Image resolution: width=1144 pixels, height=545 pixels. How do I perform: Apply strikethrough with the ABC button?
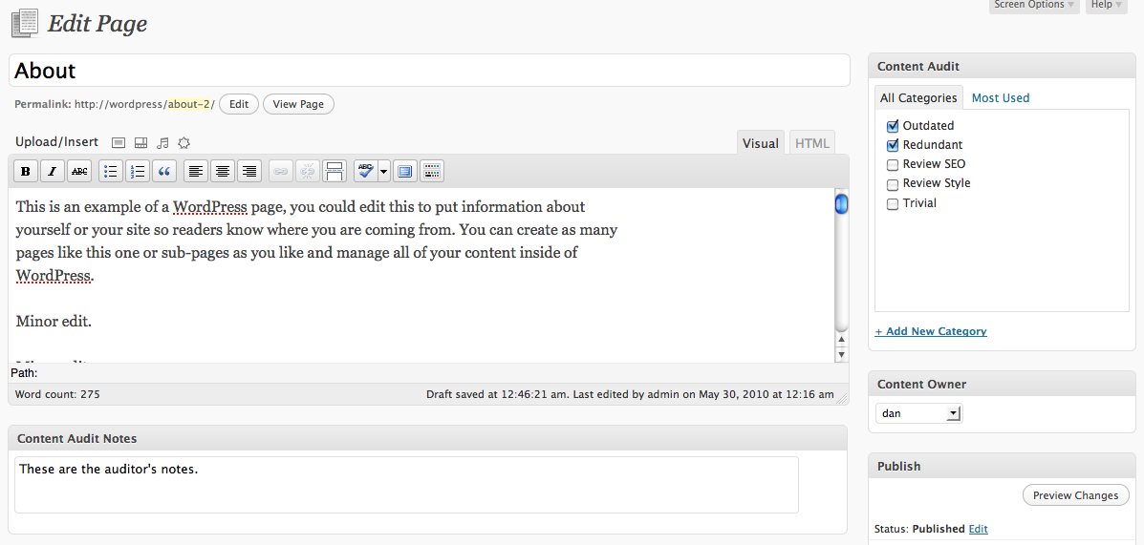[79, 171]
